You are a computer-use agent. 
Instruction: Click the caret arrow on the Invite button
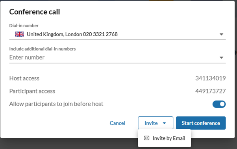tap(164, 123)
